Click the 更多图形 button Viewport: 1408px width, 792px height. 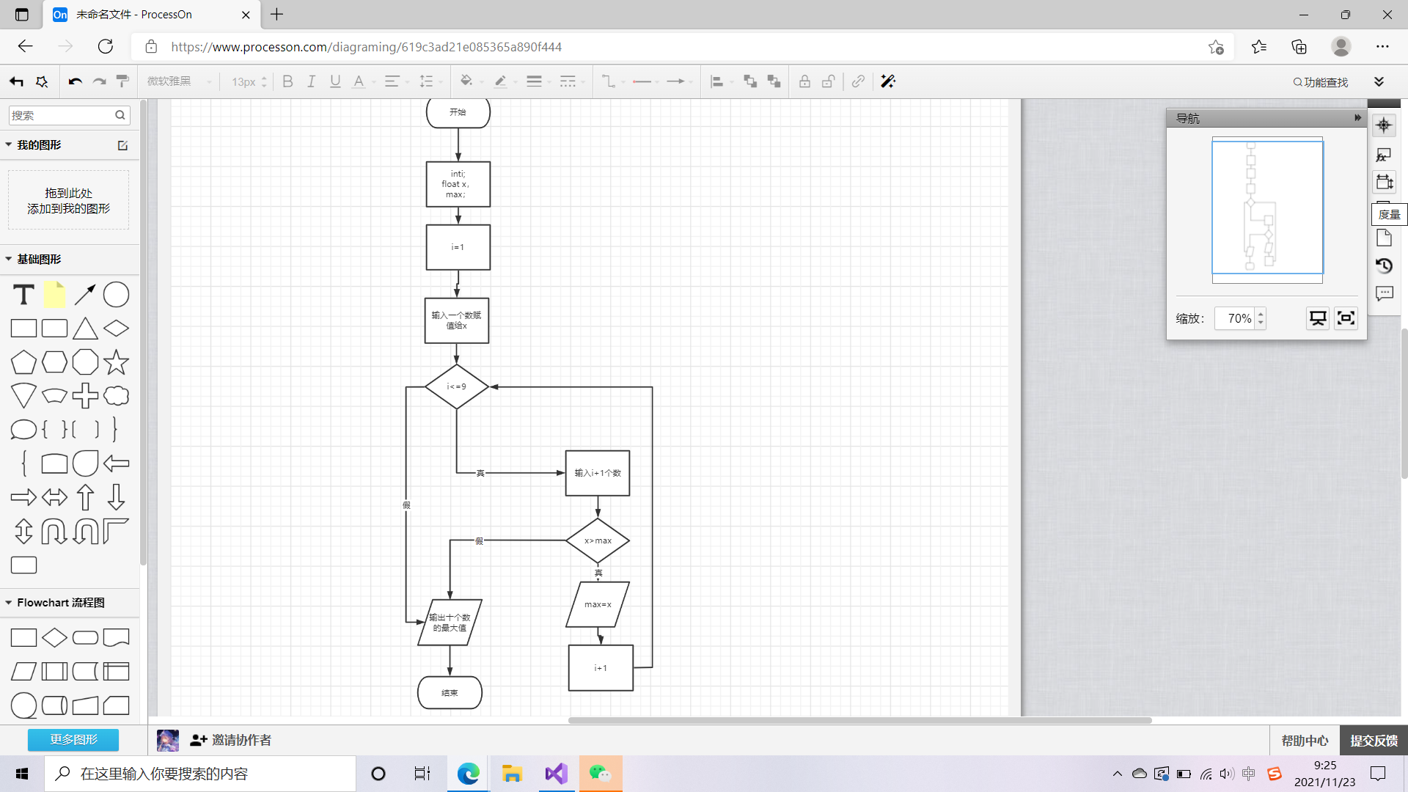tap(73, 739)
